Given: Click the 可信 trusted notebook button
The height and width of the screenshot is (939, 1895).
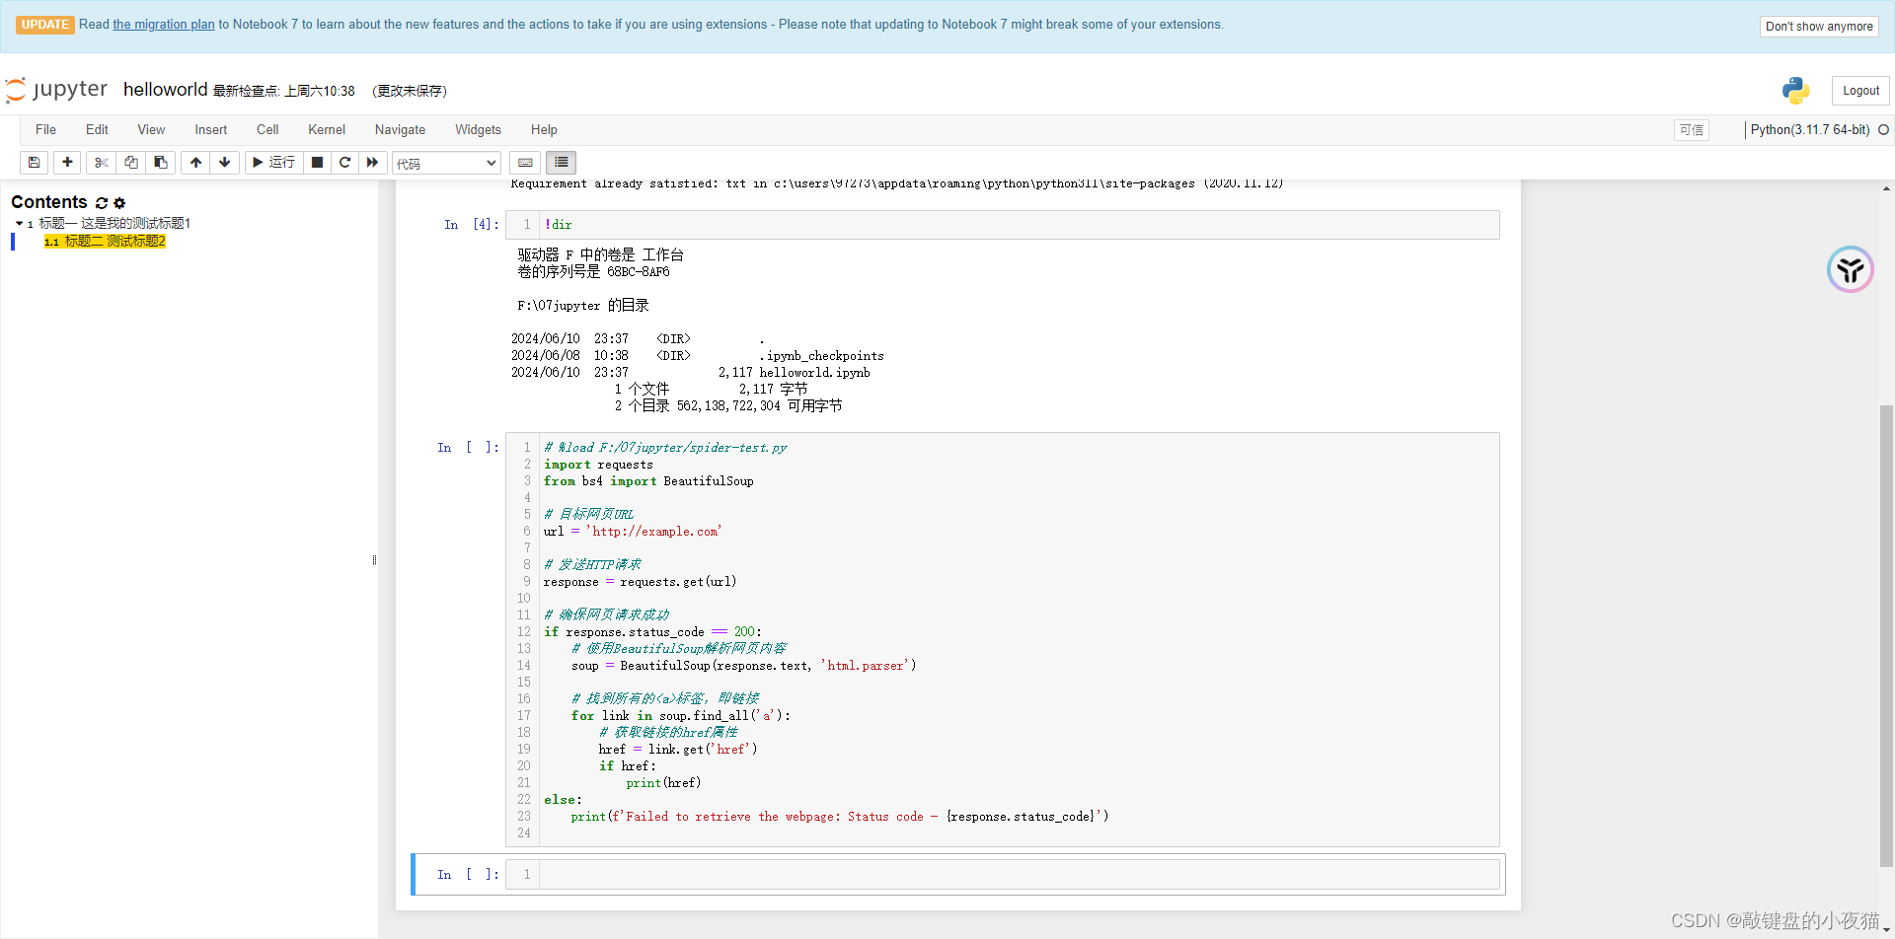Looking at the screenshot, I should [1692, 130].
